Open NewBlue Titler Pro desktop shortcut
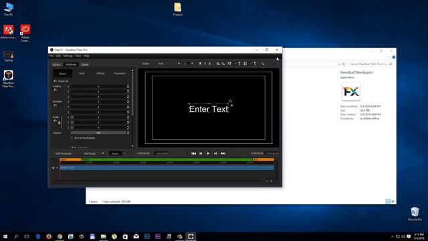 pyautogui.click(x=8, y=79)
